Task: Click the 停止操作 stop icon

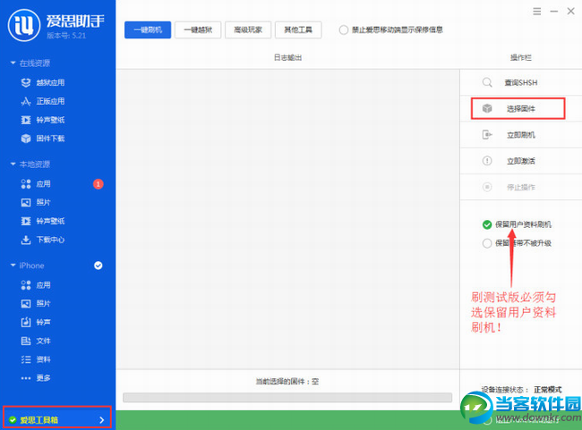Action: 487,187
